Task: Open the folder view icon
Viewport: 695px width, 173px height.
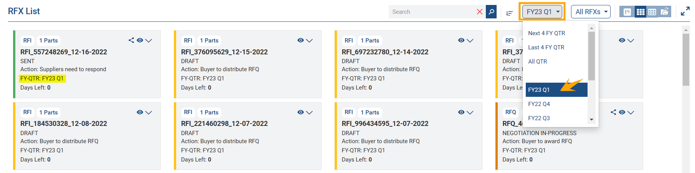Action: [x=665, y=12]
